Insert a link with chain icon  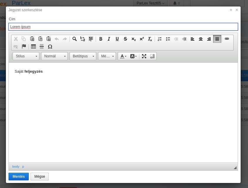pos(227,39)
